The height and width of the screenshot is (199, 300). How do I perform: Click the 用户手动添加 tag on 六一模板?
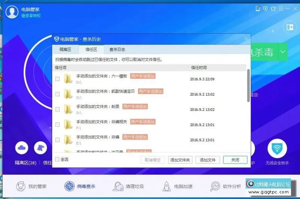143,76
